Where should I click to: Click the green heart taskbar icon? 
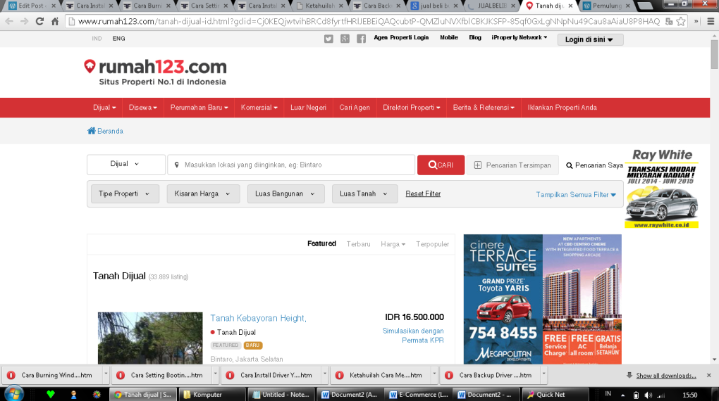(51, 394)
